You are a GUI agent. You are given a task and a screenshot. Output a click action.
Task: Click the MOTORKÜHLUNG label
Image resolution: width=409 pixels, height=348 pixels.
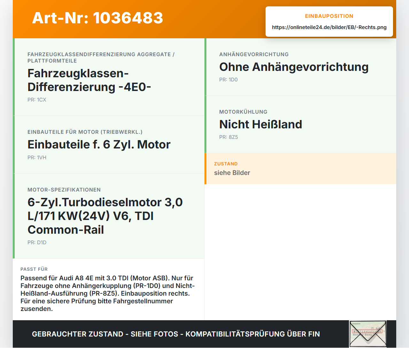[243, 112]
